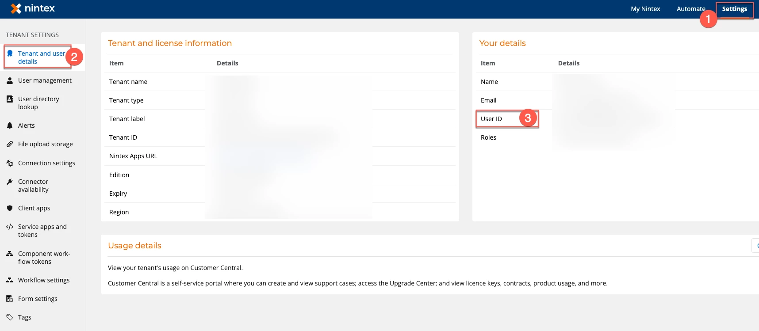Click the User management person icon

tap(10, 80)
